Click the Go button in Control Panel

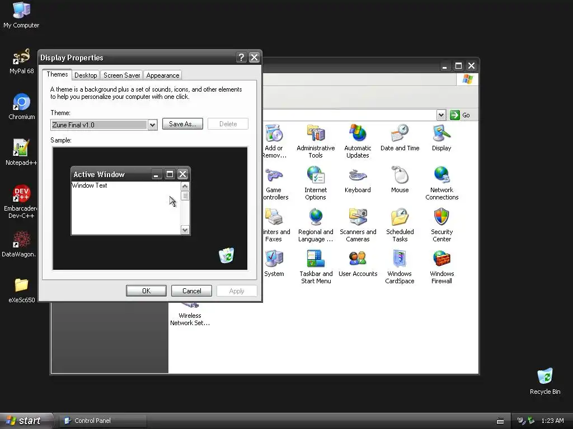tap(460, 115)
